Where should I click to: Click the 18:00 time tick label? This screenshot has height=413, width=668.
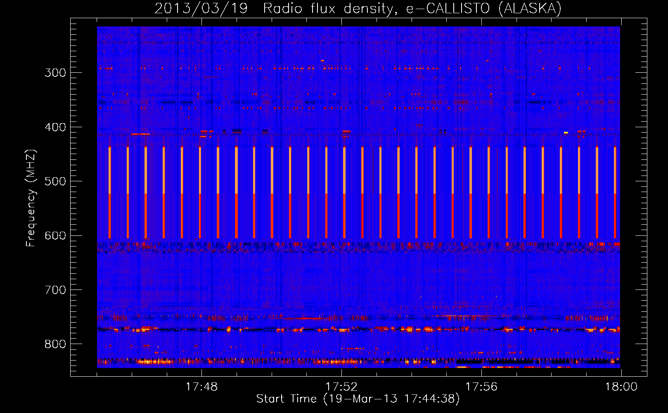click(x=621, y=387)
